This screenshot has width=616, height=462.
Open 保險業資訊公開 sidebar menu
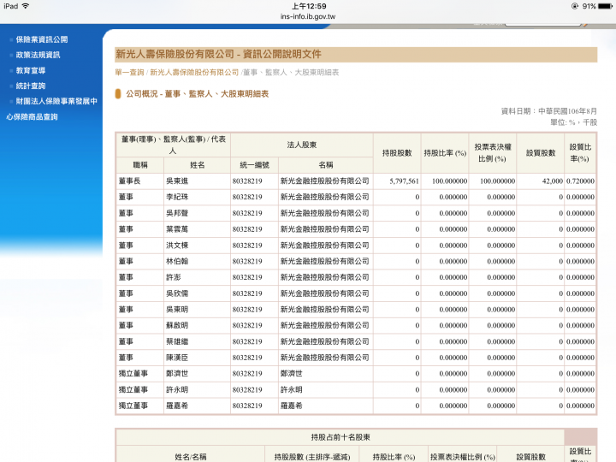click(x=42, y=39)
